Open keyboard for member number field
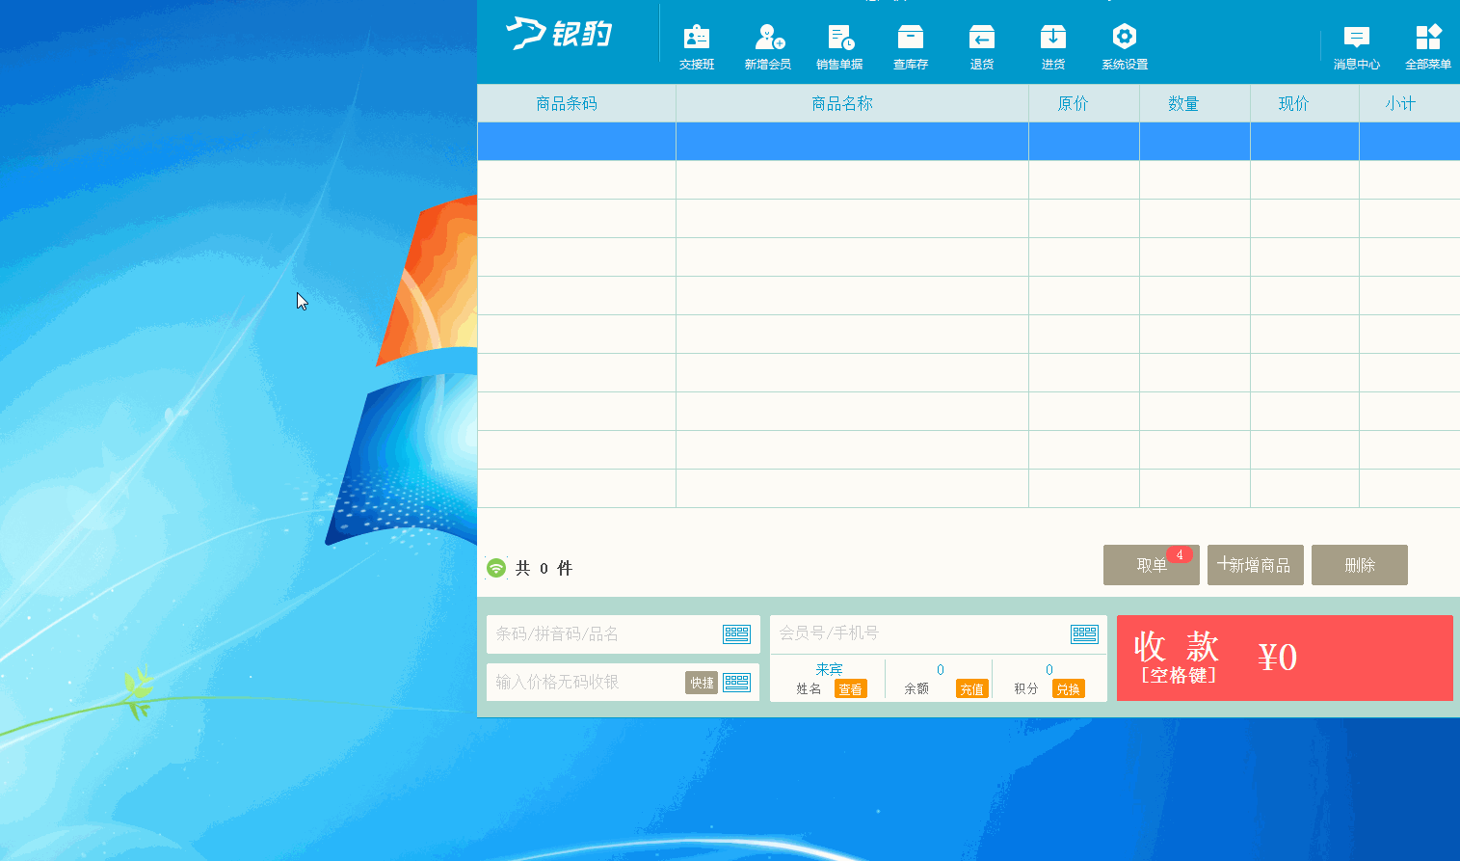Image resolution: width=1460 pixels, height=861 pixels. point(1084,633)
